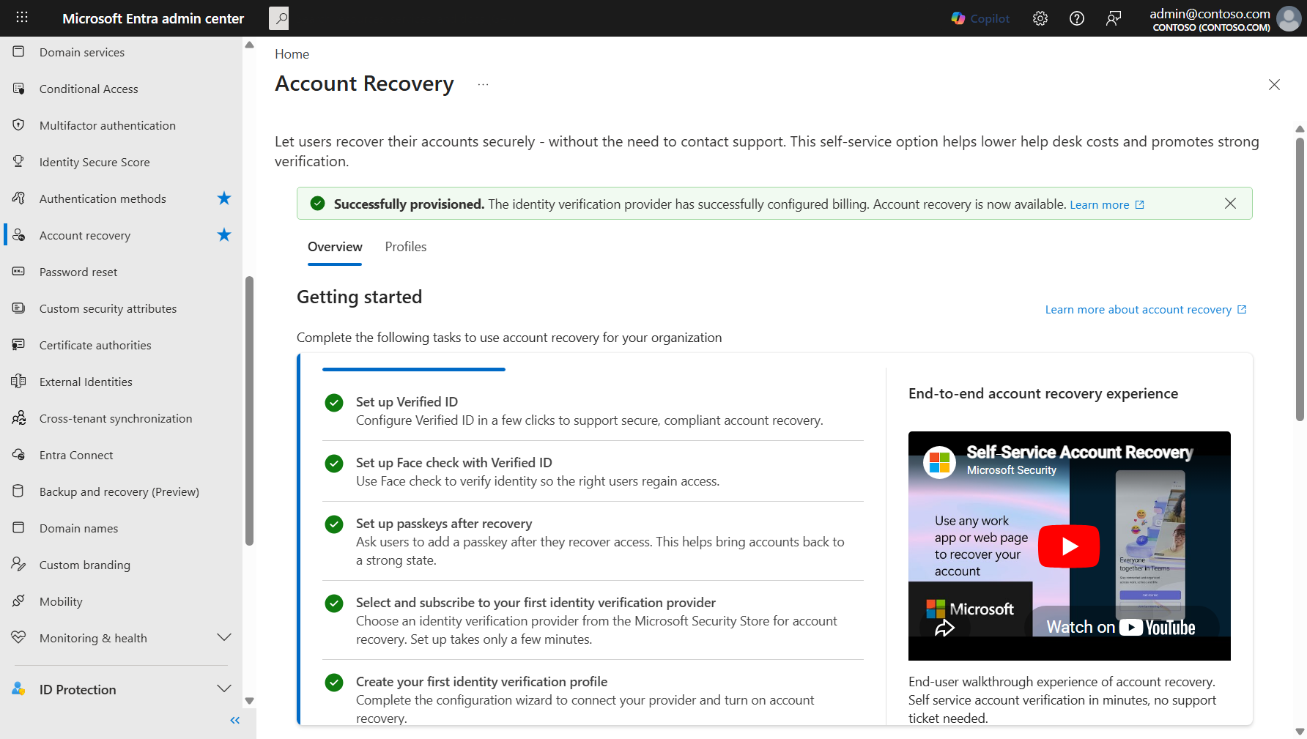Click the Multifactor authentication shield icon
The width and height of the screenshot is (1307, 739).
pyautogui.click(x=18, y=125)
